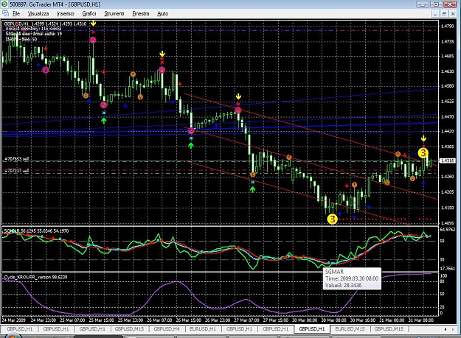Open the Strumenti menu

click(x=114, y=13)
